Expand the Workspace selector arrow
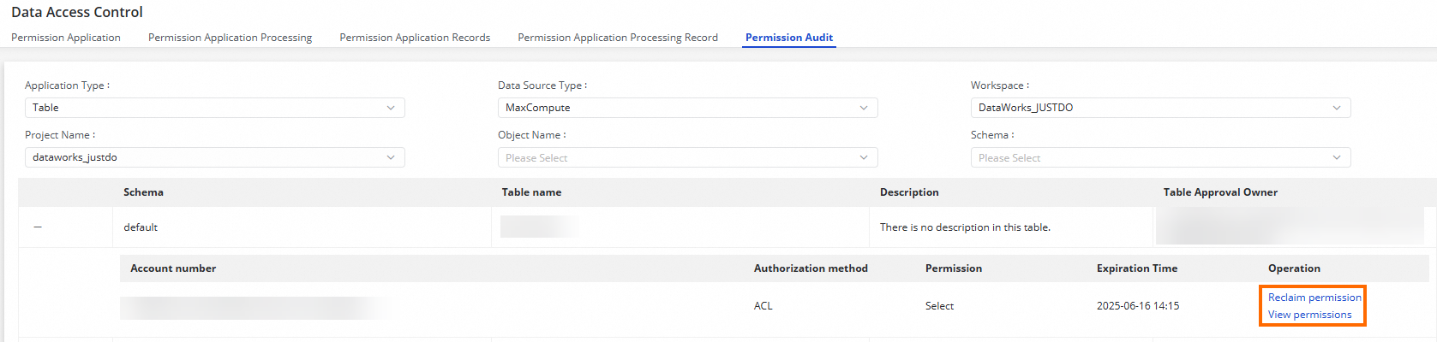The image size is (1437, 342). point(1337,108)
